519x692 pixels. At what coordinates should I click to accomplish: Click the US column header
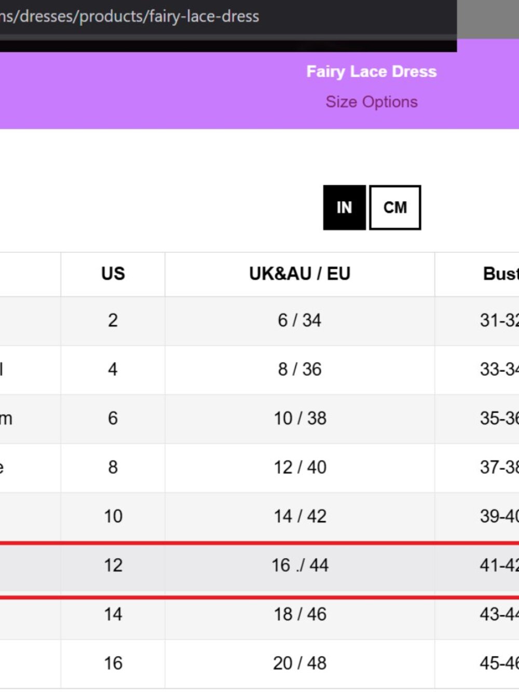click(113, 274)
